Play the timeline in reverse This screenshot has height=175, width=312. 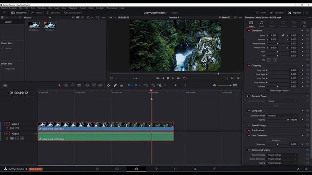pos(163,78)
